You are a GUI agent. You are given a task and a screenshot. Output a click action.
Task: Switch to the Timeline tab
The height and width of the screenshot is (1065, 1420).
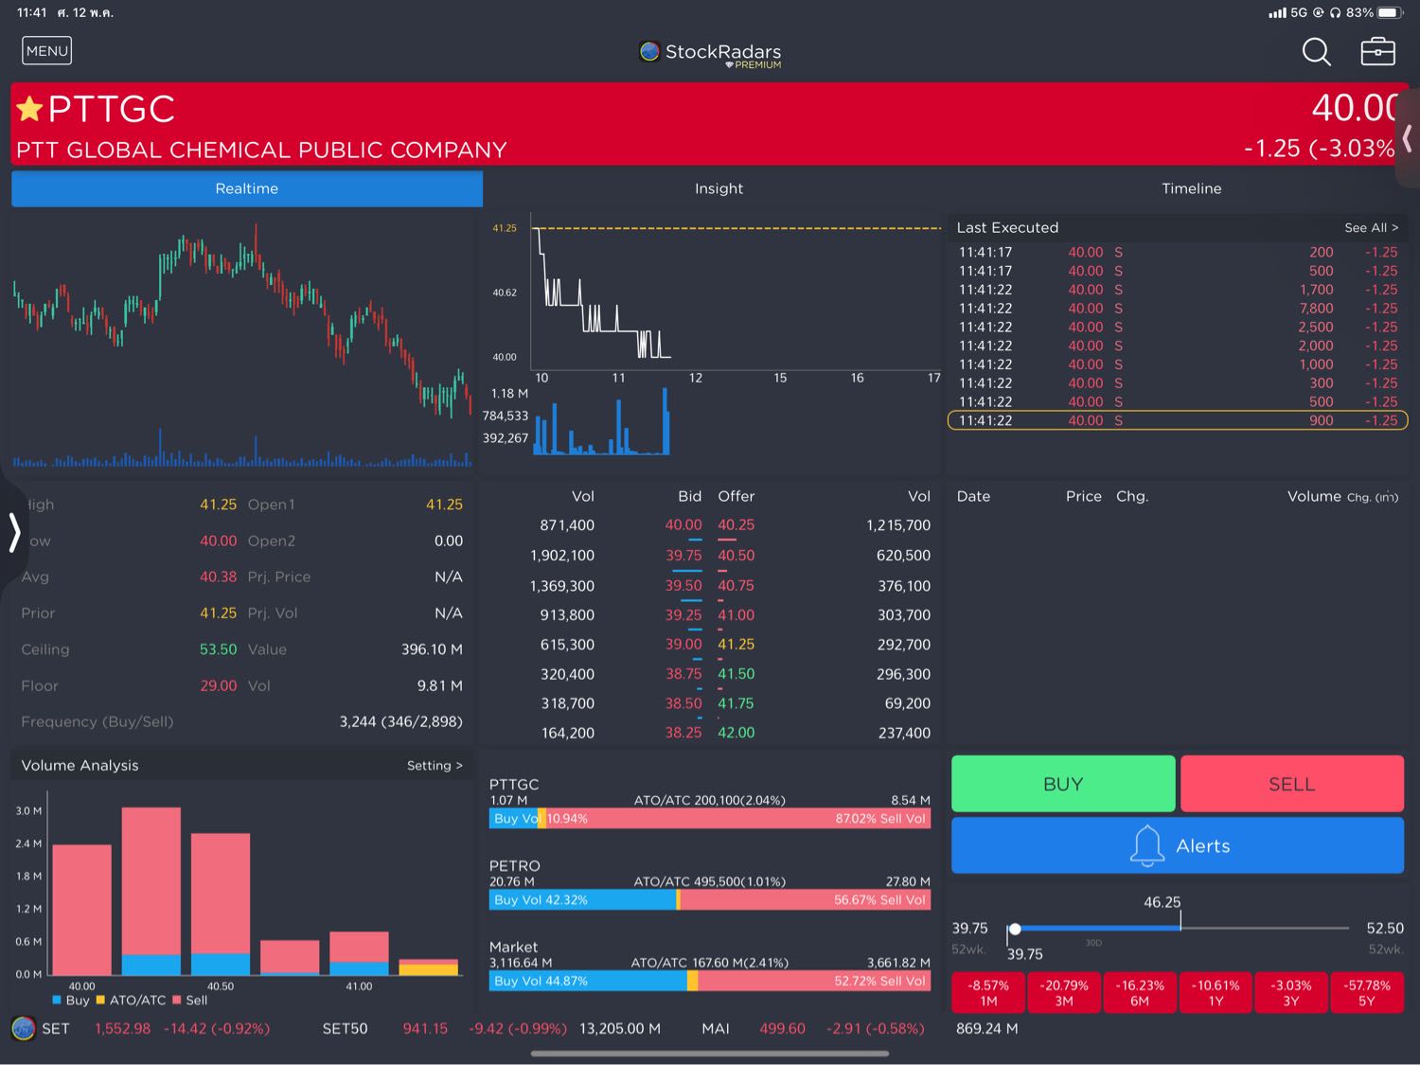pyautogui.click(x=1191, y=188)
